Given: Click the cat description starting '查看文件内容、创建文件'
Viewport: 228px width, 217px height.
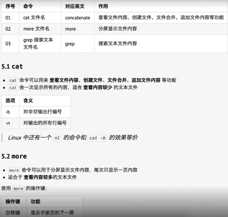Looking at the screenshot, I should click(161, 18).
